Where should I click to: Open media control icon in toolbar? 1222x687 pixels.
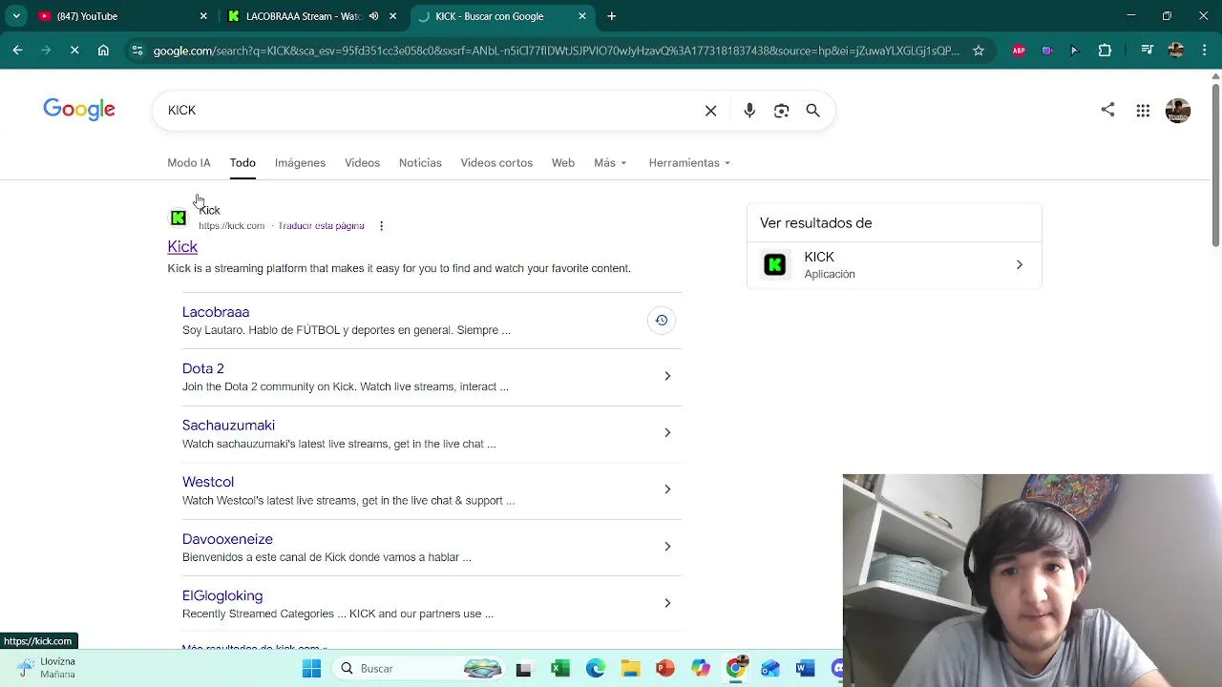point(1148,51)
